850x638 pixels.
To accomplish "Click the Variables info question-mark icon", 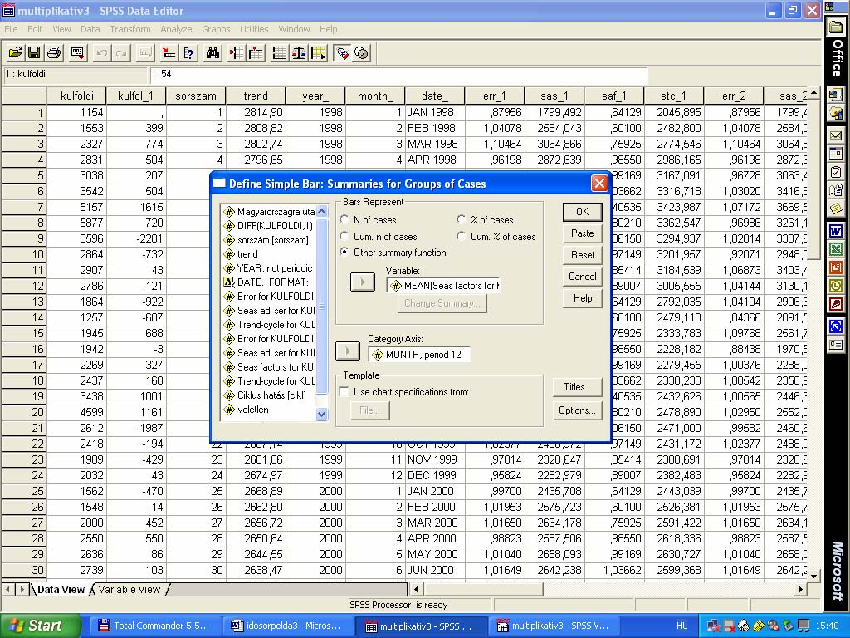I will (x=188, y=52).
